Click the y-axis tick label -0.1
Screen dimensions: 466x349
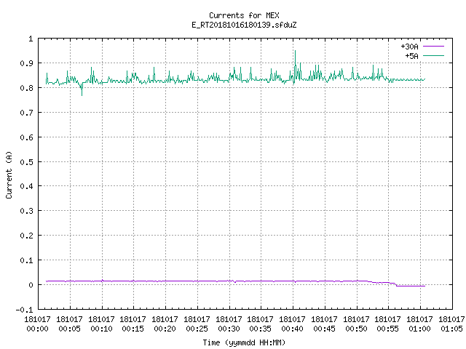pos(24,310)
